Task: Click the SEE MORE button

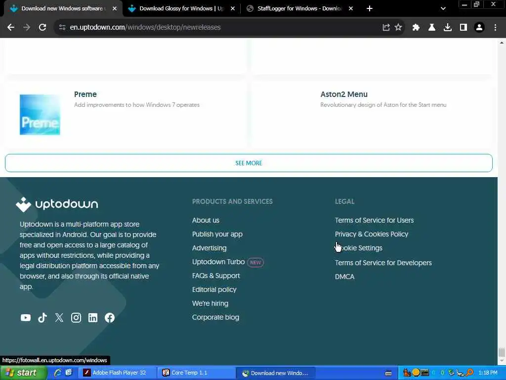Action: point(249,163)
